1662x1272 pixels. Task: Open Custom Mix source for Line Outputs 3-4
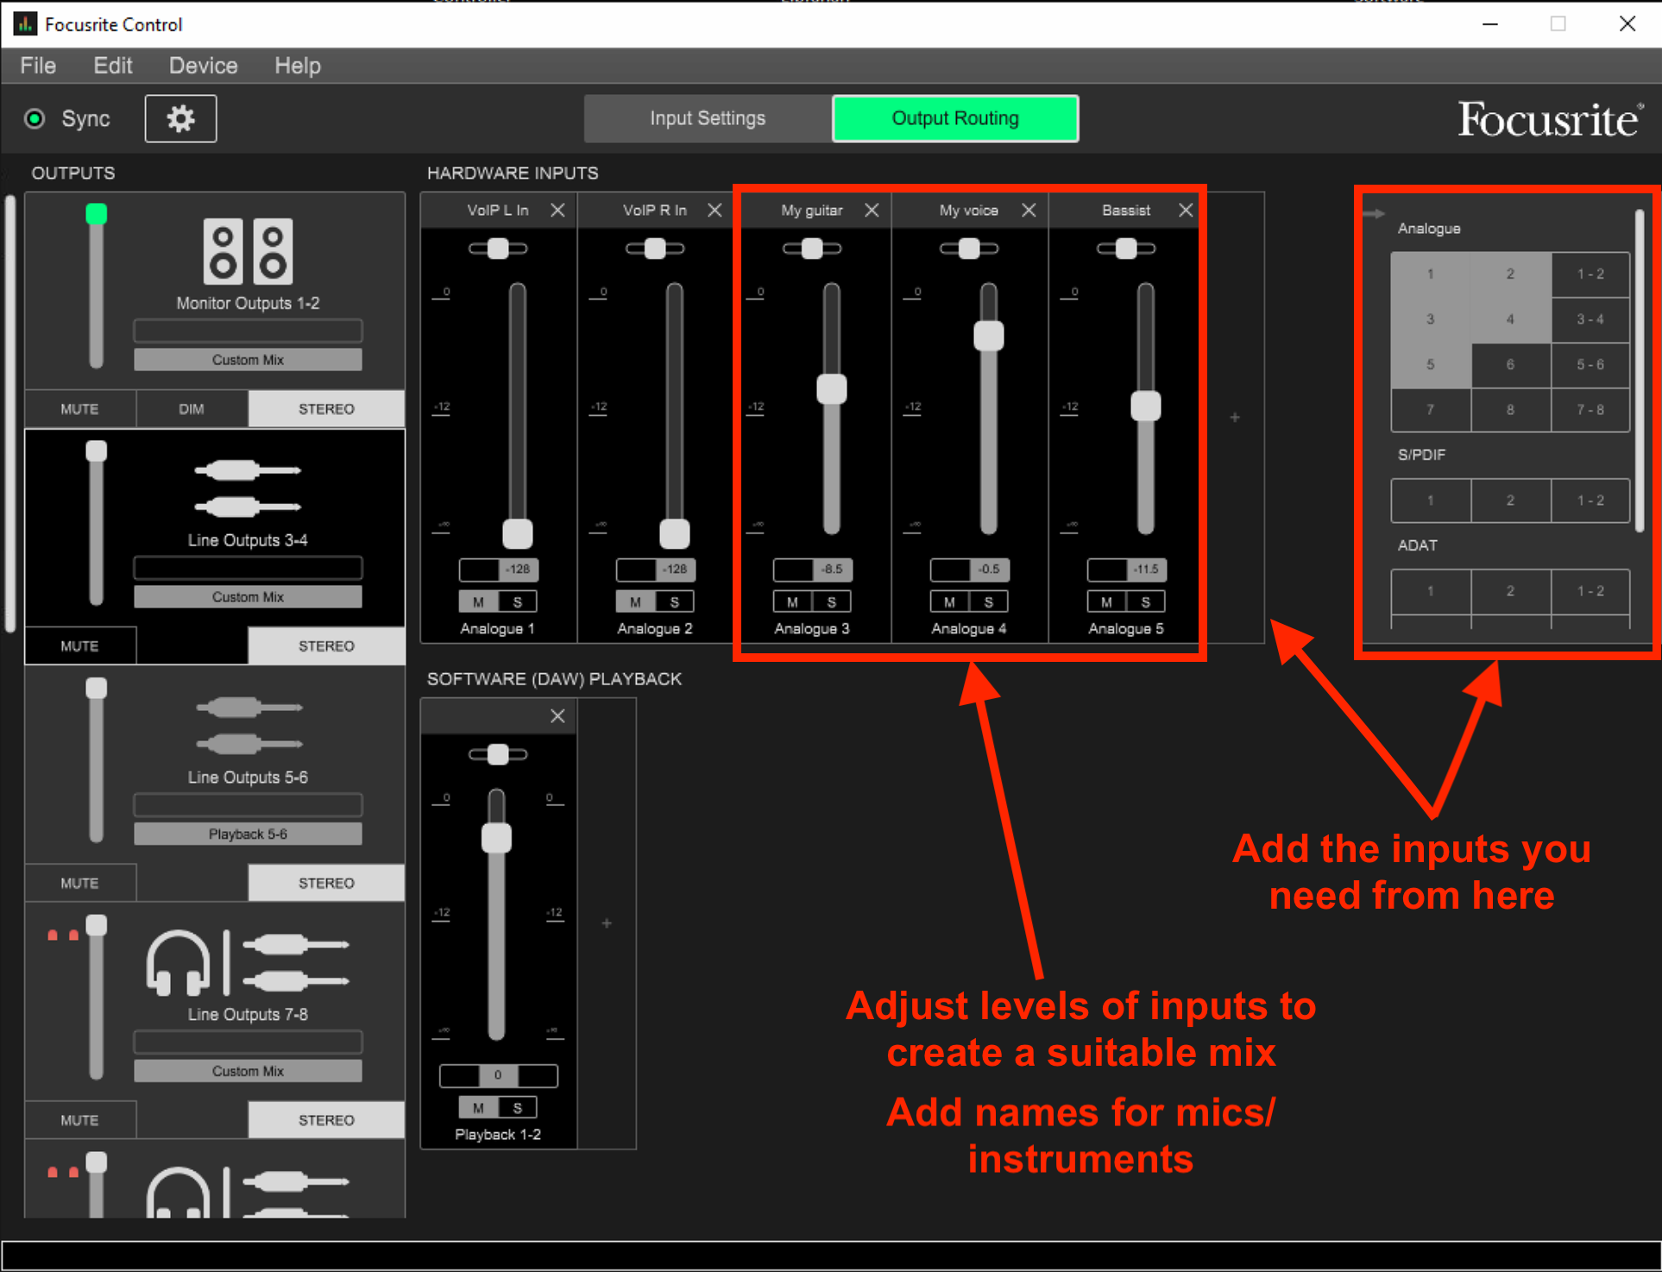(248, 597)
